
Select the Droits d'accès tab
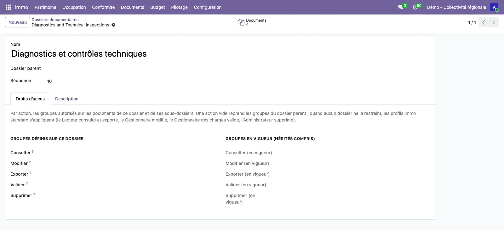coord(30,99)
